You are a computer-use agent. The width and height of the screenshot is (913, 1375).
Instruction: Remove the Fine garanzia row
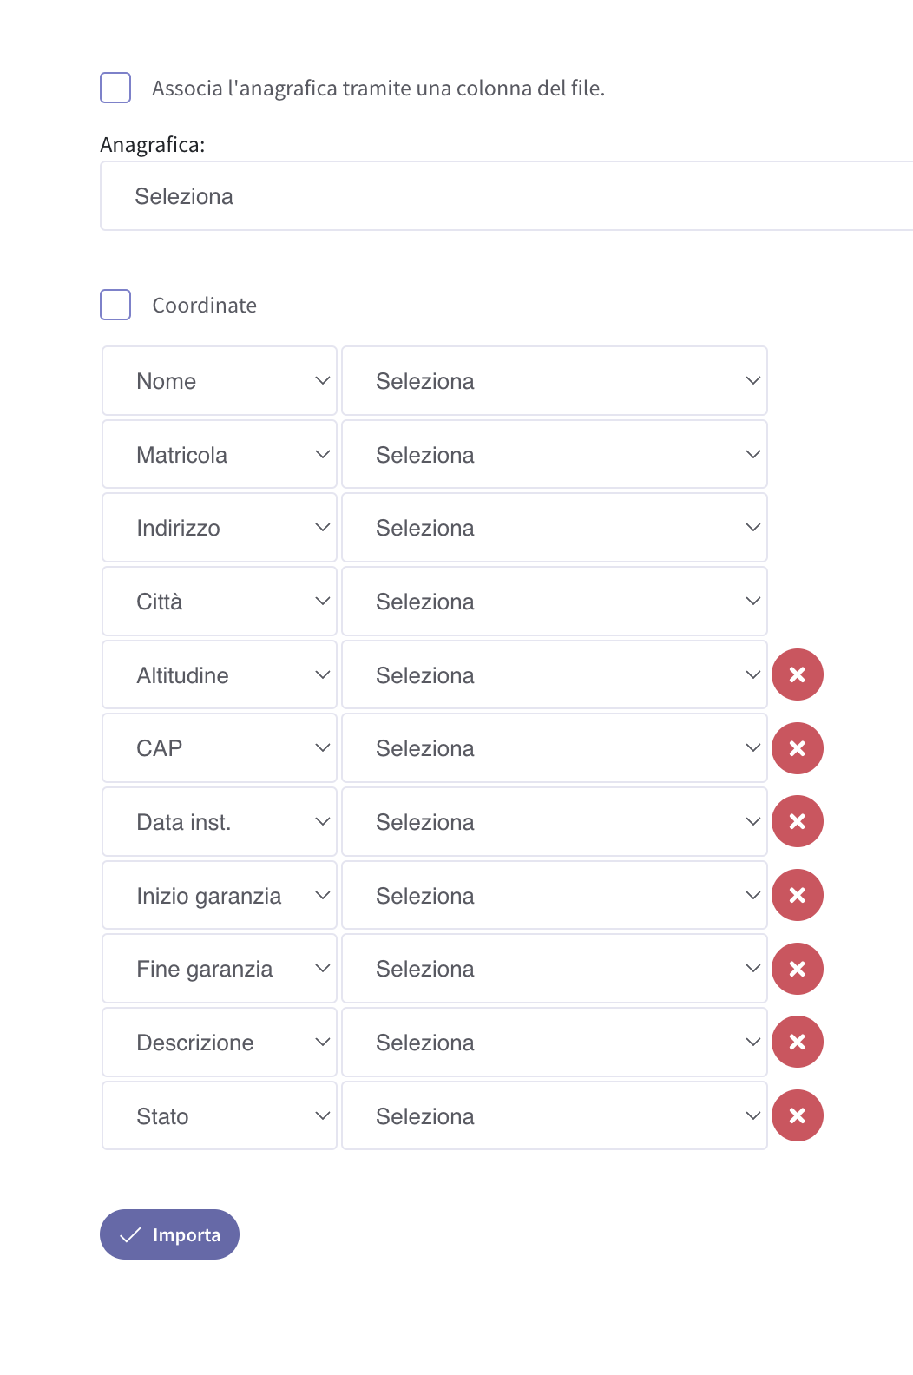[798, 969]
